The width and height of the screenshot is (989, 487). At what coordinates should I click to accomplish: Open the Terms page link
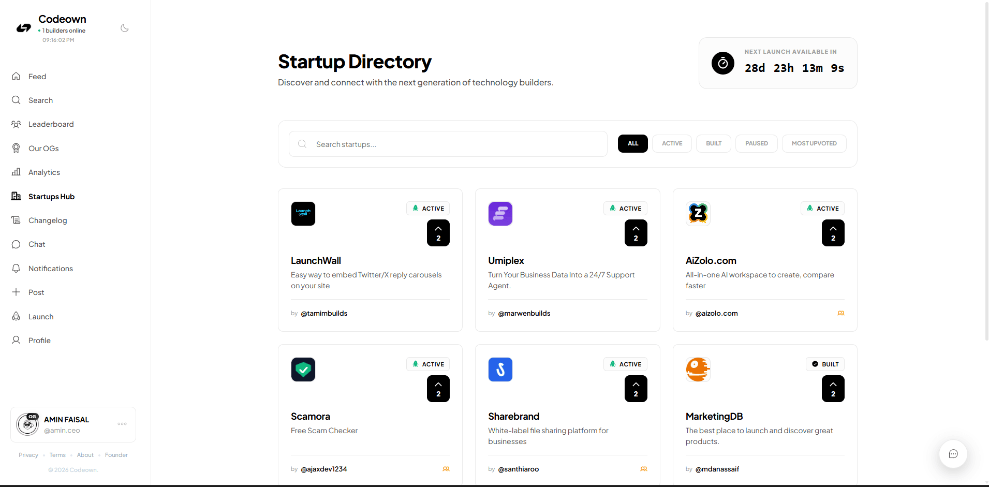pyautogui.click(x=57, y=455)
